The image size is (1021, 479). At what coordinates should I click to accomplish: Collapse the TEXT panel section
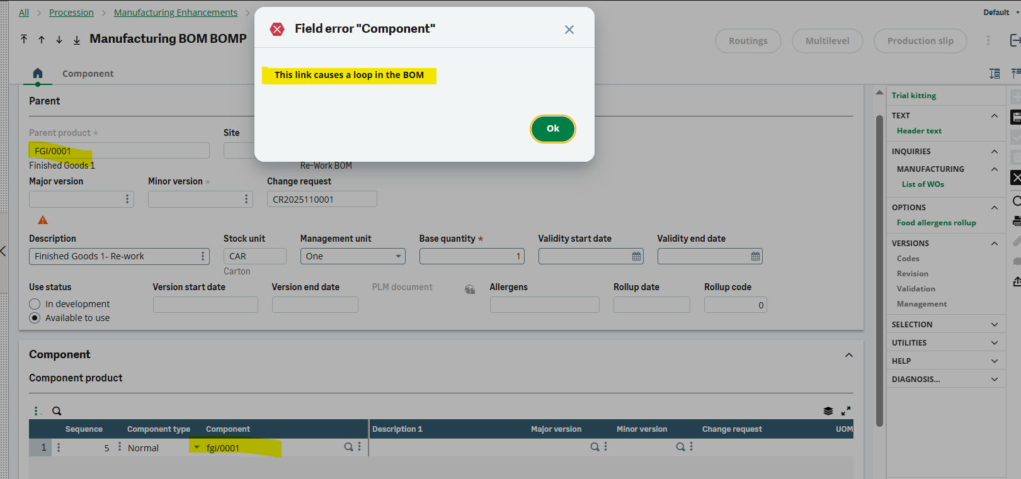[x=995, y=116]
